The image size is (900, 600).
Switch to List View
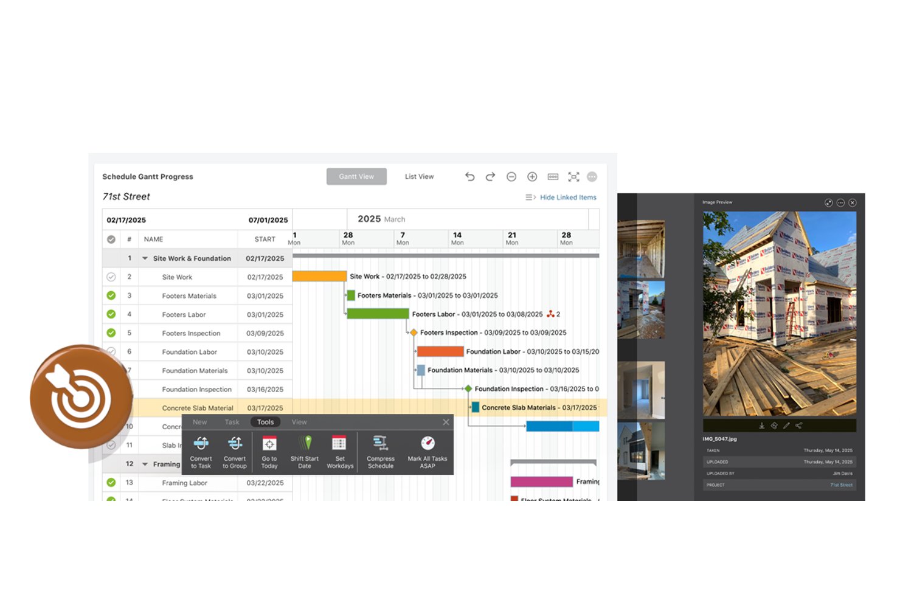pos(419,176)
